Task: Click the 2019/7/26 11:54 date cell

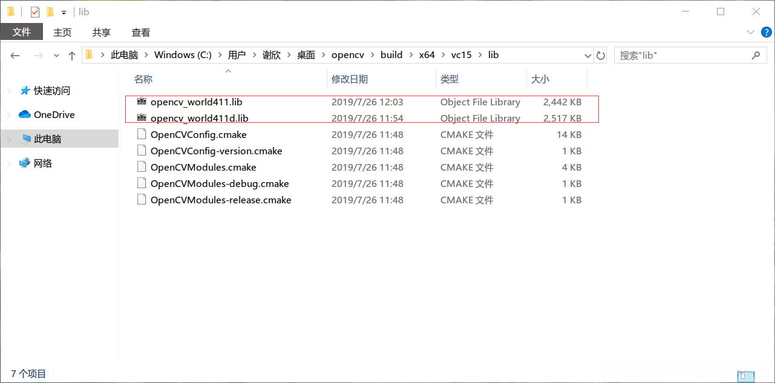Action: point(367,119)
